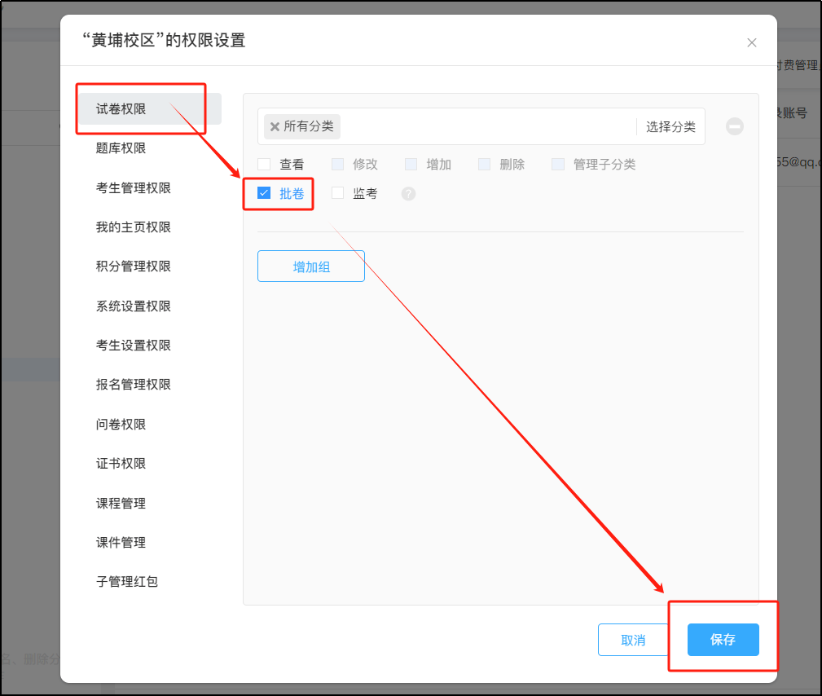Enable the 监考 permission checkbox
Viewport: 822px width, 696px height.
click(x=337, y=193)
